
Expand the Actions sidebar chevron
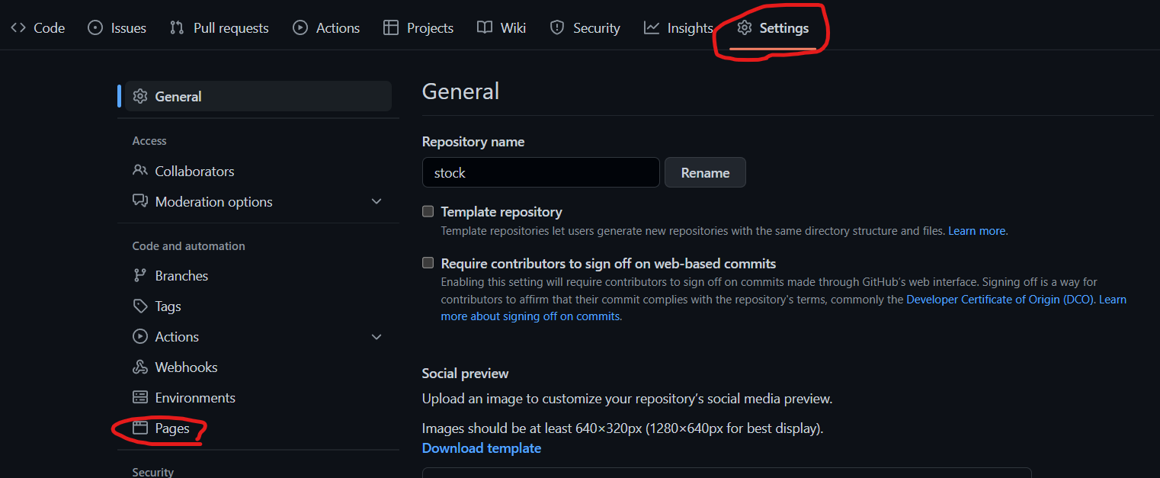click(x=377, y=337)
